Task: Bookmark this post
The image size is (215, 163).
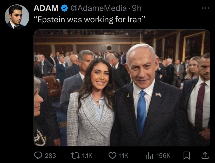Action: [x=187, y=155]
